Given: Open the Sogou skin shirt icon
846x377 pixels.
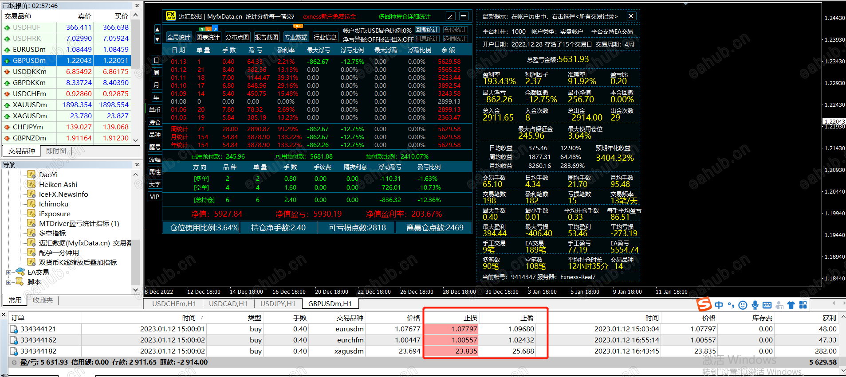Looking at the screenshot, I should coord(791,305).
